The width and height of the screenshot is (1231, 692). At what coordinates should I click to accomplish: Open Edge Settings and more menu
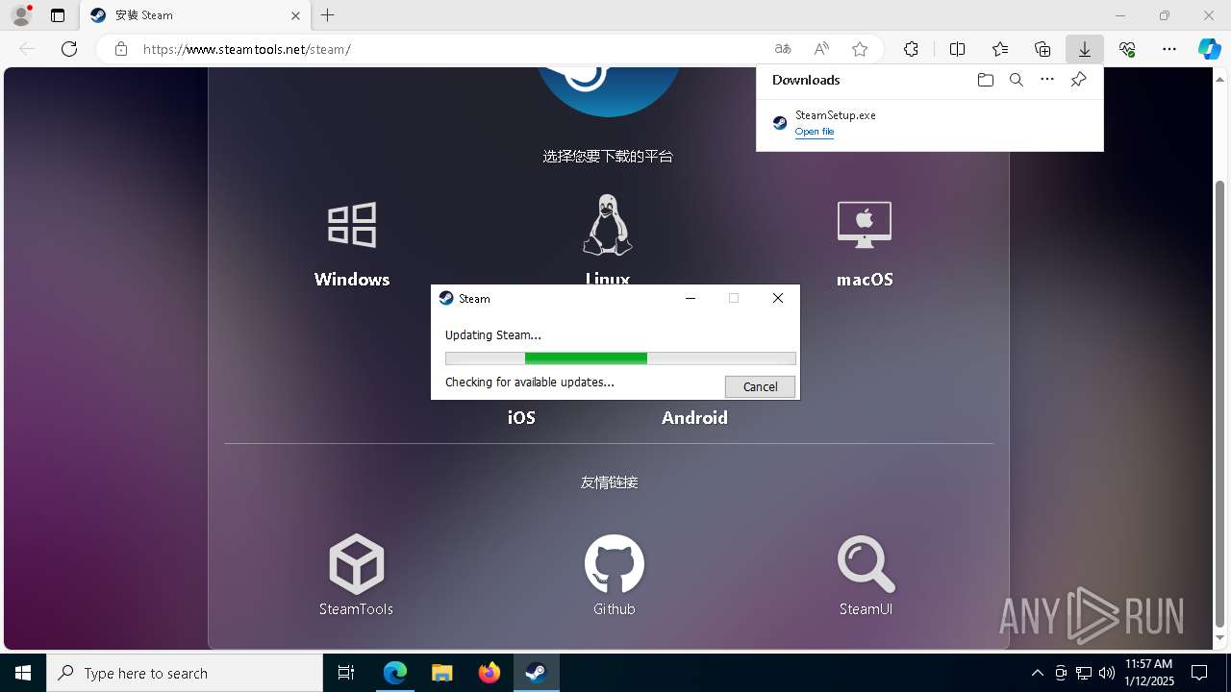click(x=1169, y=49)
